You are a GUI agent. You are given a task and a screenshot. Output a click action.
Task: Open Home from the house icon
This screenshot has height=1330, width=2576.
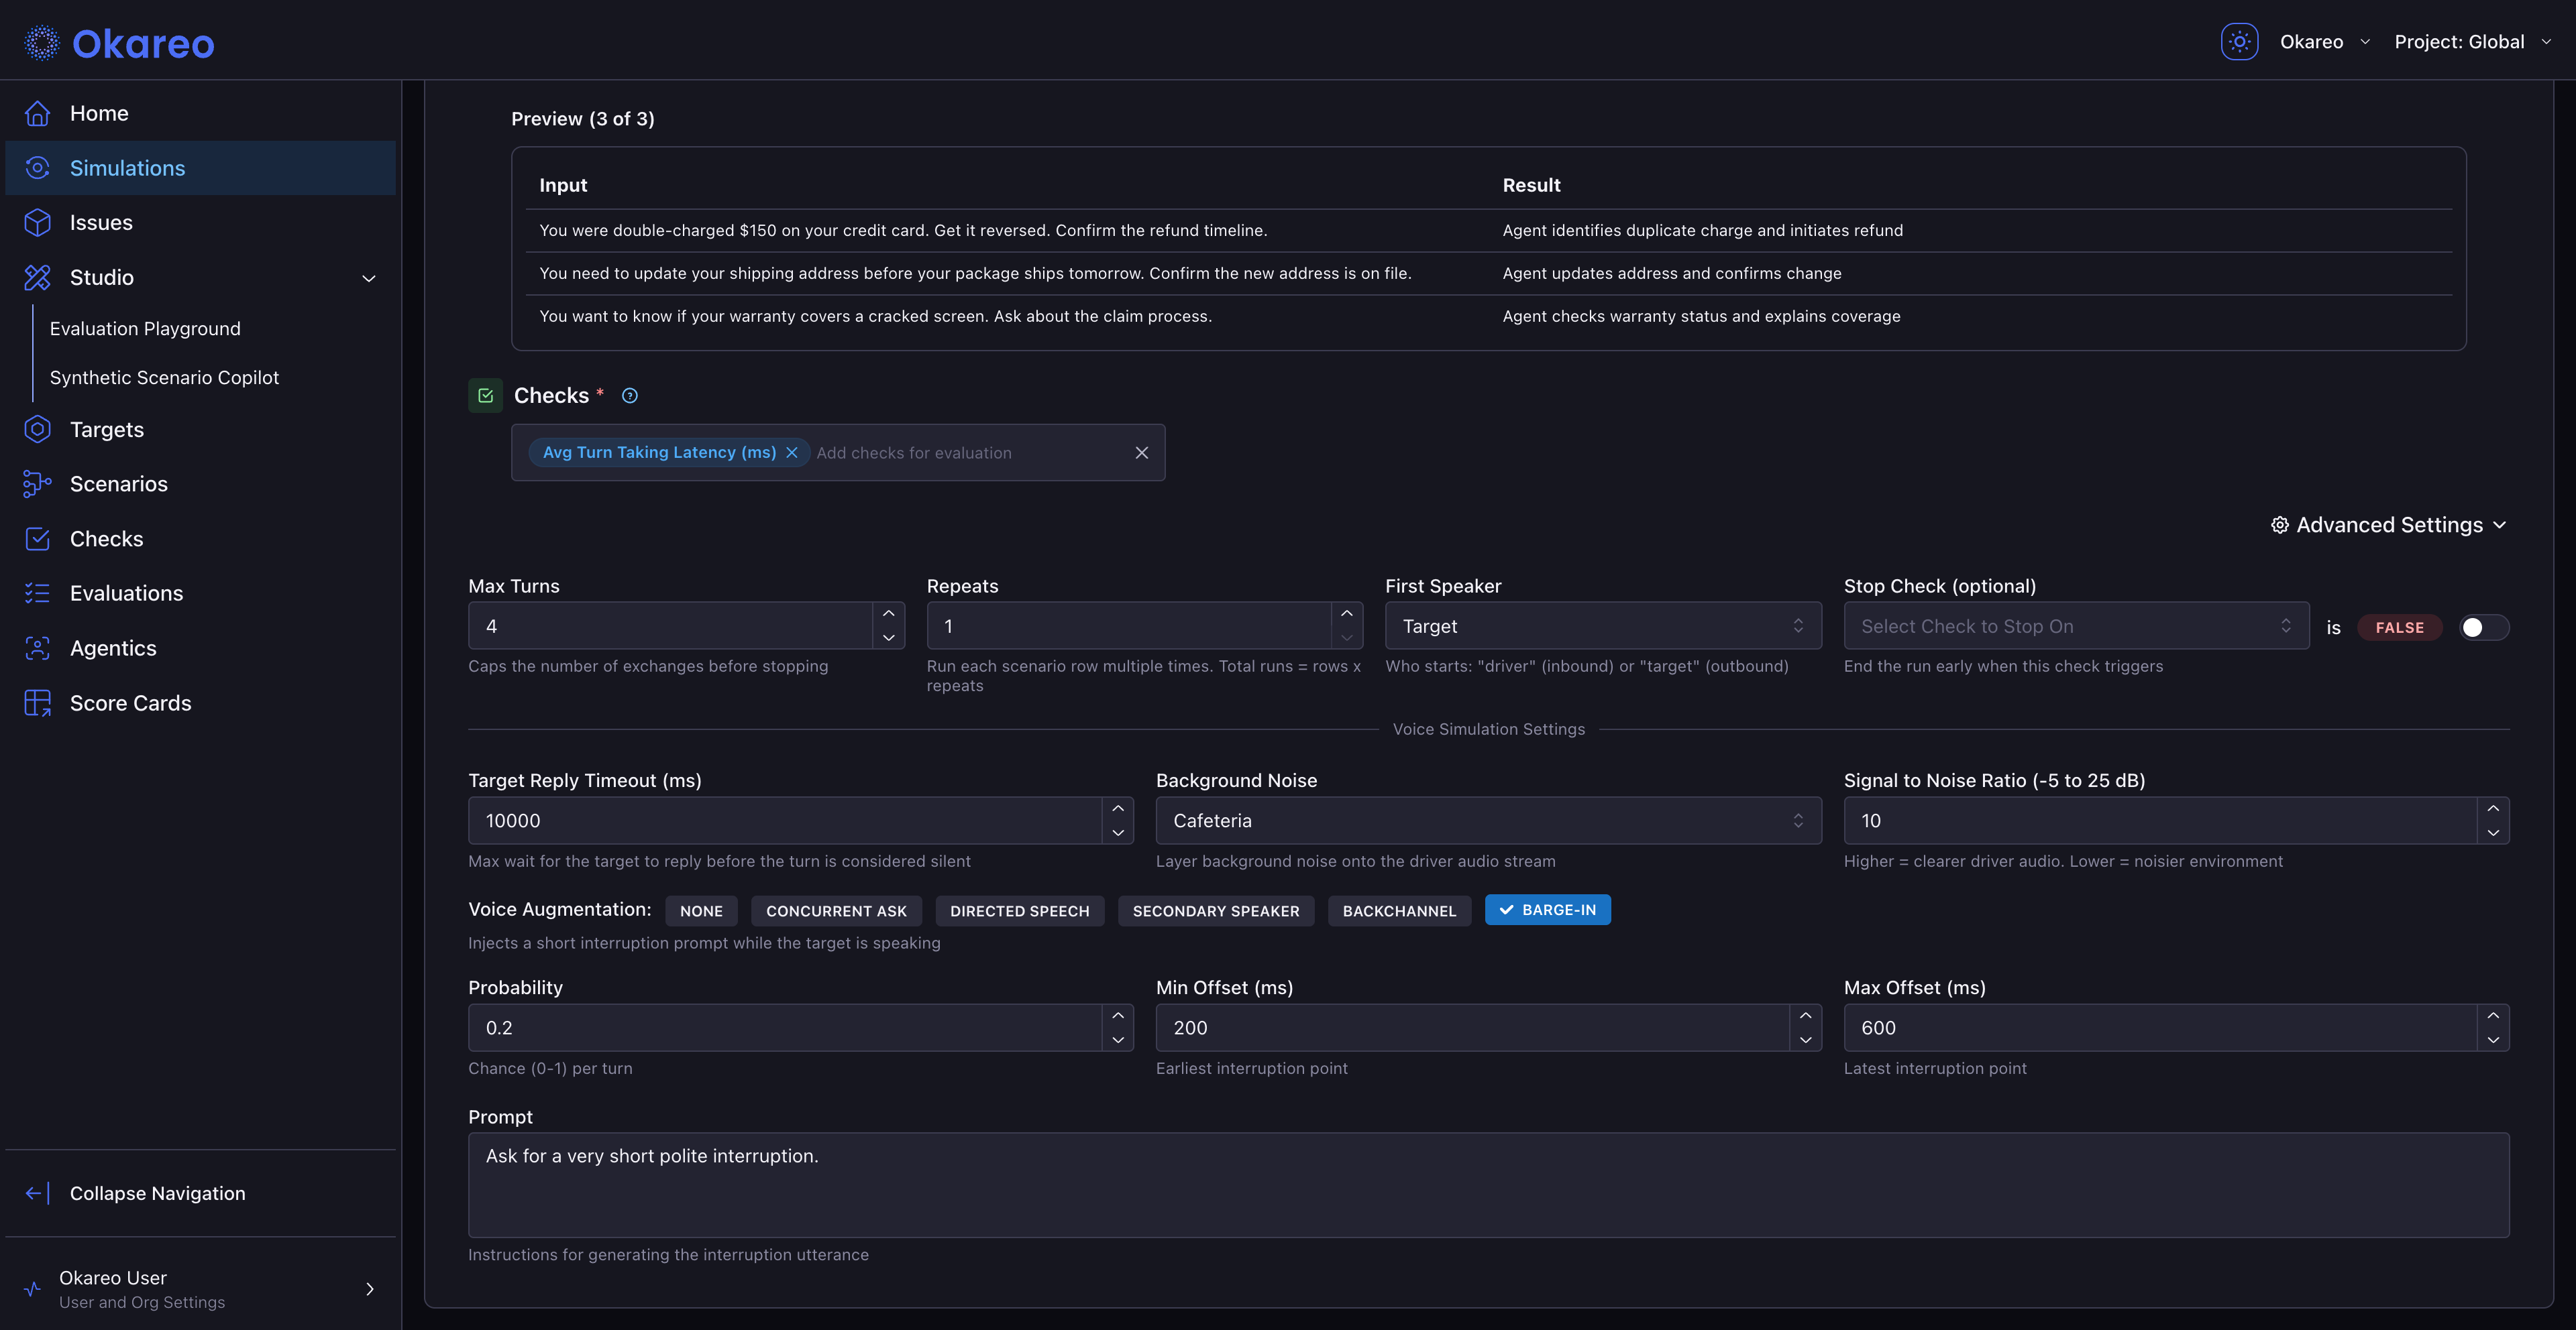tap(38, 113)
